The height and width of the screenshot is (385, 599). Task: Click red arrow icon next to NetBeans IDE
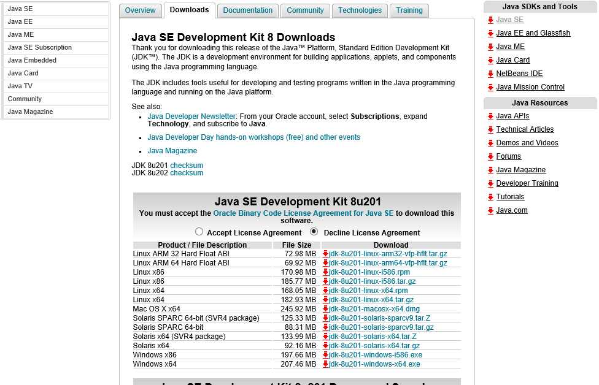pos(491,74)
